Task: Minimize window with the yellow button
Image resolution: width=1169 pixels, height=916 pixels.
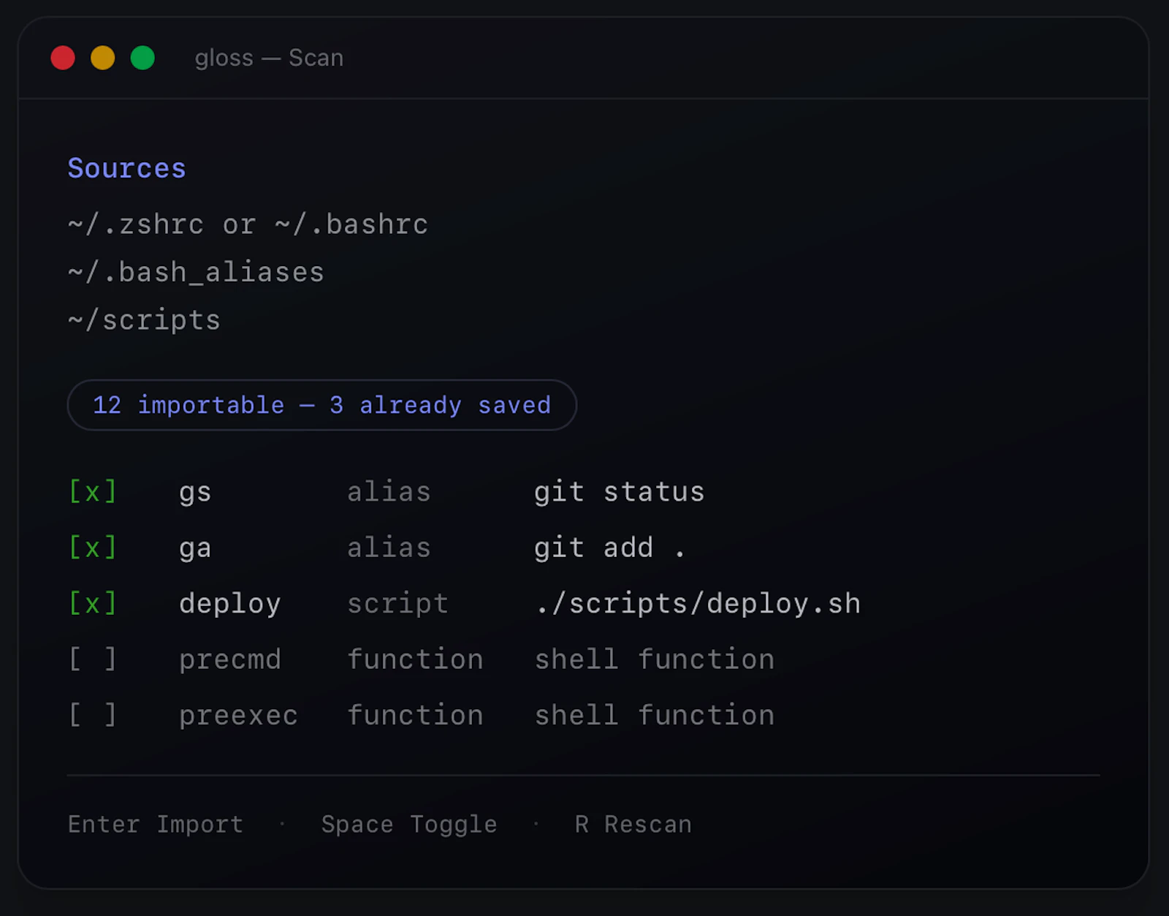Action: click(103, 58)
